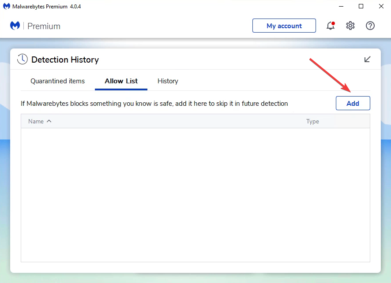Open settings via the gear icon
Screen dimensions: 391x283
pyautogui.click(x=350, y=26)
